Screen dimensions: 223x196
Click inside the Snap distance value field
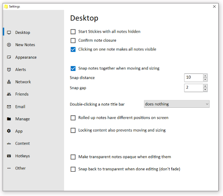pyautogui.click(x=194, y=78)
